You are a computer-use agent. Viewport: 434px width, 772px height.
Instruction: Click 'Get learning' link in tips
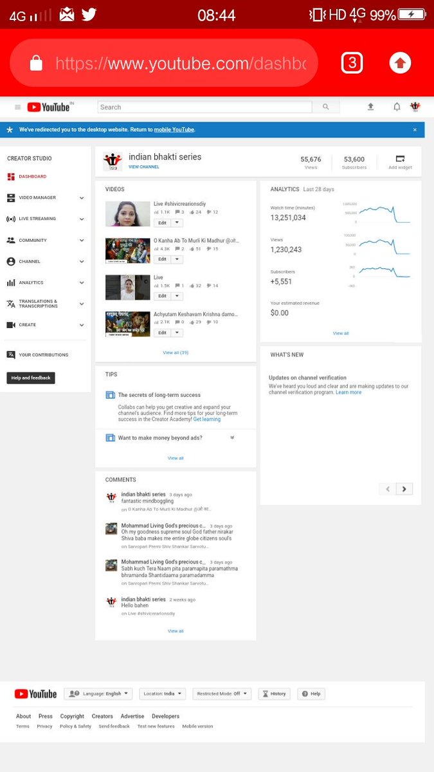click(x=207, y=419)
